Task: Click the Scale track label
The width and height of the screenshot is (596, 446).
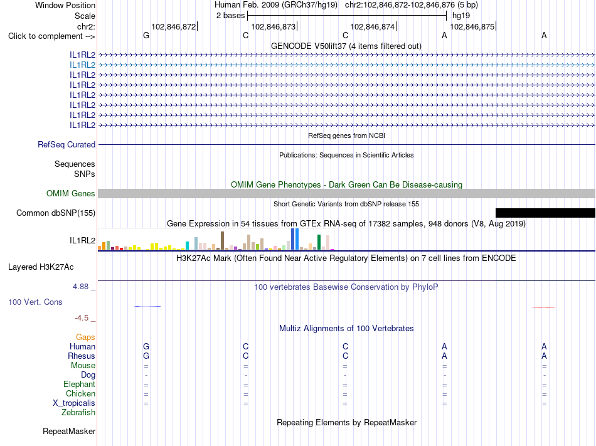Action: point(85,16)
